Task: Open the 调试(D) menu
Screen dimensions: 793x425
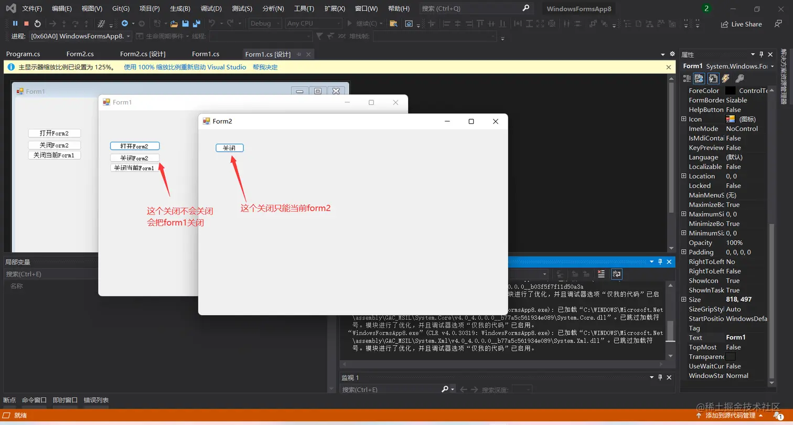Action: (211, 8)
